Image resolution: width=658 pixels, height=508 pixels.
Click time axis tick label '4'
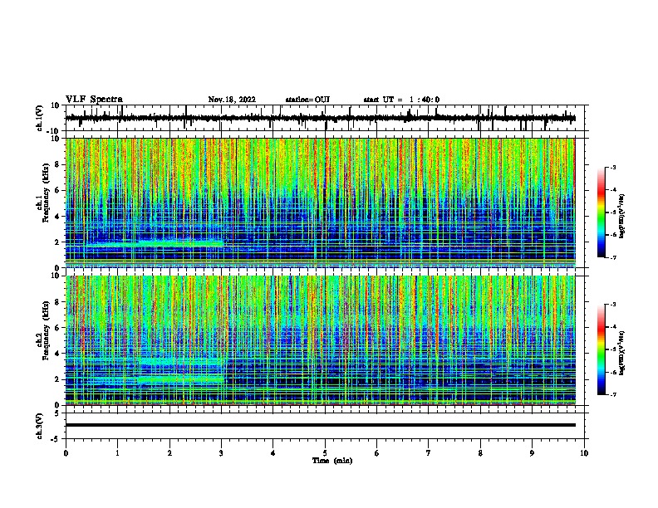[x=273, y=453]
